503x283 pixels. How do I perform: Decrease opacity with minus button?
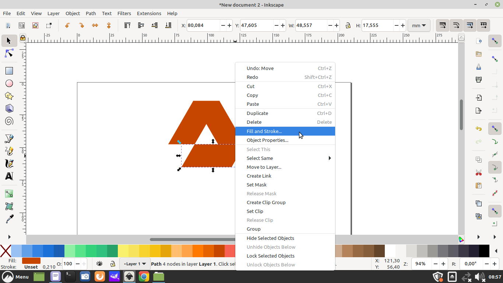(77, 264)
